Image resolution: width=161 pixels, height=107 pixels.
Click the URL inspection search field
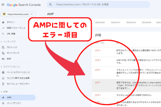tap(98, 5)
